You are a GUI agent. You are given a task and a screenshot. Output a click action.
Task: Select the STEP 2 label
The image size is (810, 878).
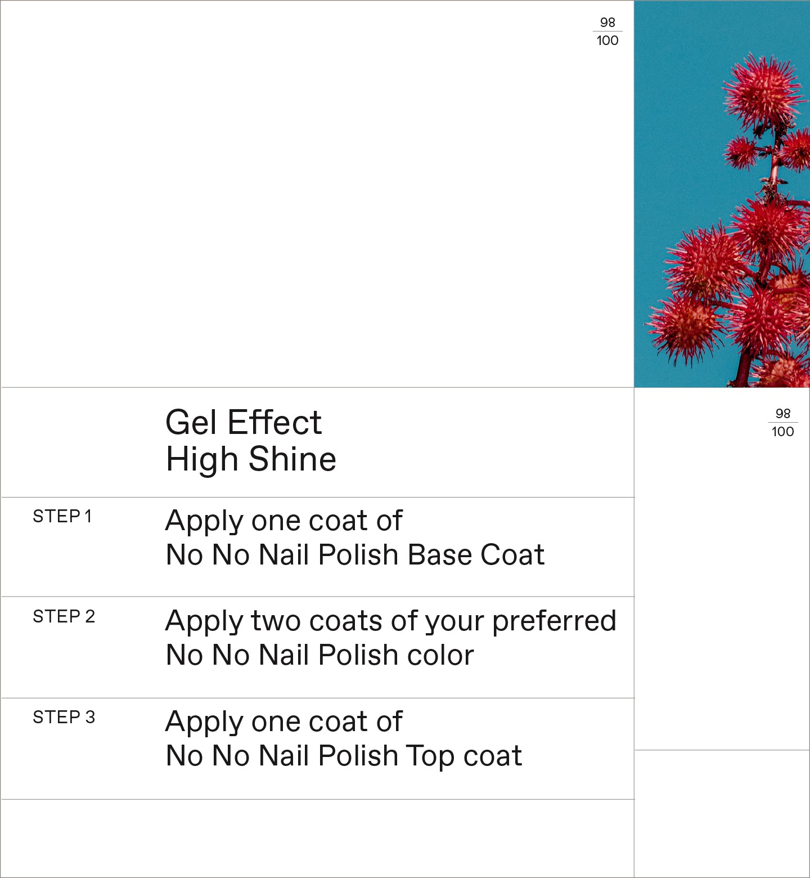(64, 616)
